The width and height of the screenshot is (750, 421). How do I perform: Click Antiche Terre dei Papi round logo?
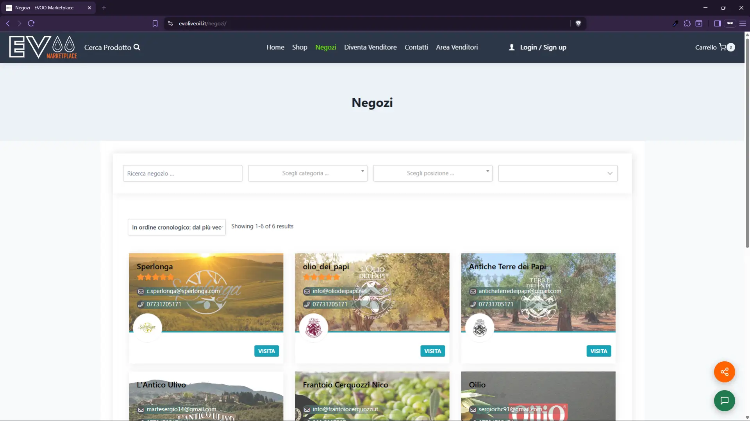pyautogui.click(x=479, y=328)
